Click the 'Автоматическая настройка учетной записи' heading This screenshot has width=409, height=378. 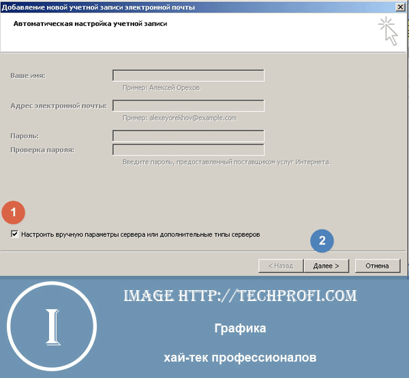(90, 24)
